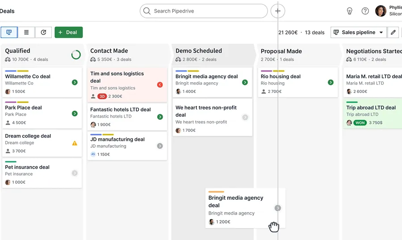402x240 pixels.
Task: Click the 3 750$ Trip abroad value
Action: (x=376, y=123)
